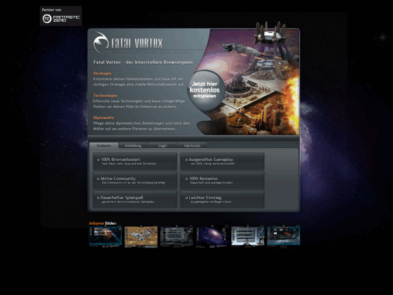Click the 'Fatal Vortex - das interstellare Browsergame' headline
This screenshot has height=295, width=393.
[143, 62]
